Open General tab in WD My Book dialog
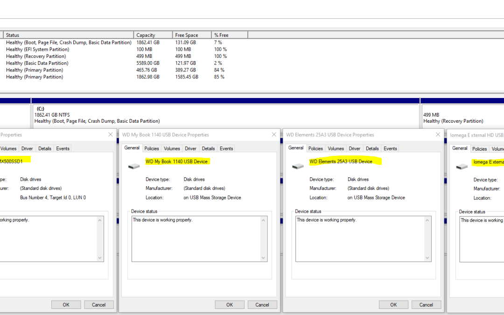 [132, 148]
